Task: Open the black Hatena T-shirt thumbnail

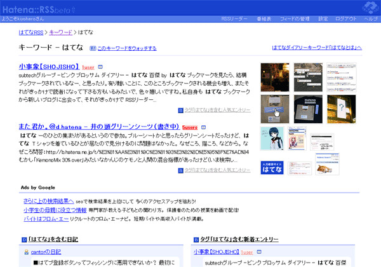Action: point(308,109)
